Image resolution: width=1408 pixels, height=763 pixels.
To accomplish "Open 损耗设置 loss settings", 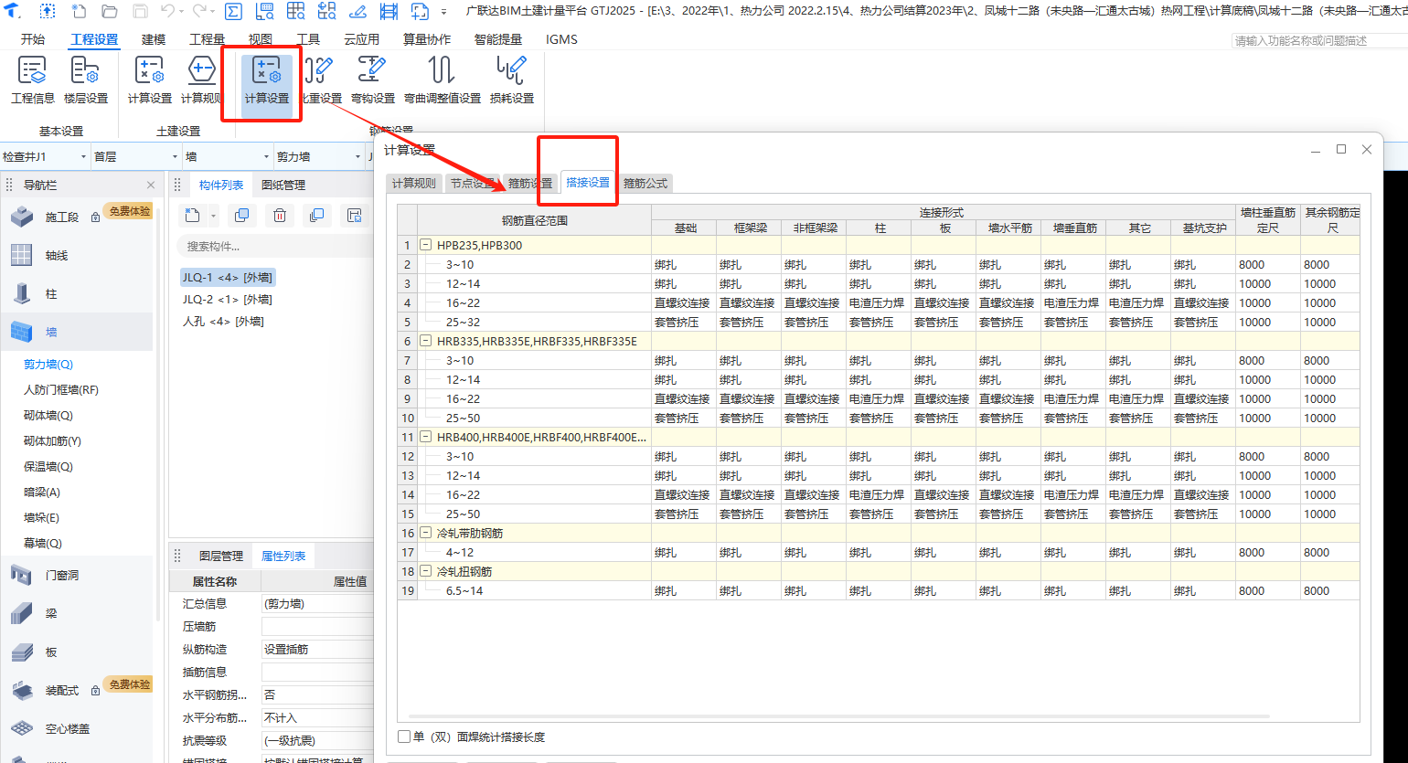I will (x=512, y=80).
